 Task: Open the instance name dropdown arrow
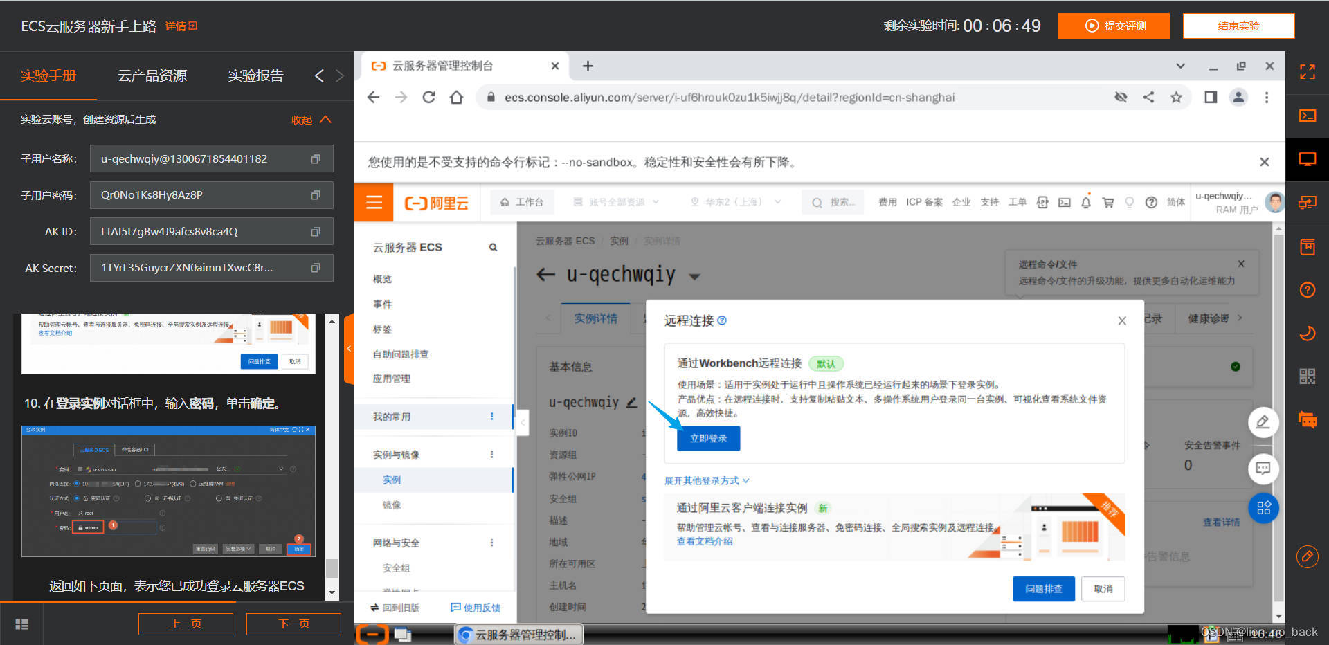click(x=694, y=276)
